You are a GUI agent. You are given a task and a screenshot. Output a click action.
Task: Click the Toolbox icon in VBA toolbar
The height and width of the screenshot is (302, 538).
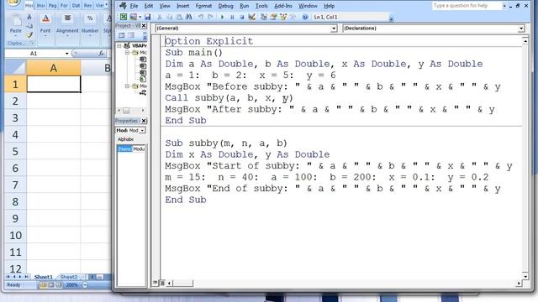click(293, 17)
